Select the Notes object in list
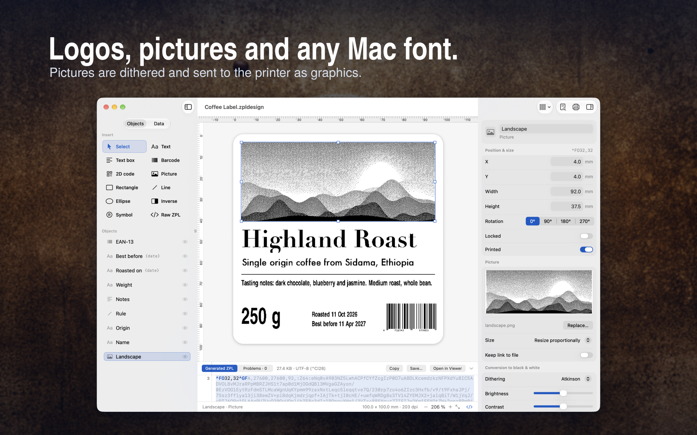The width and height of the screenshot is (697, 435). [147, 299]
